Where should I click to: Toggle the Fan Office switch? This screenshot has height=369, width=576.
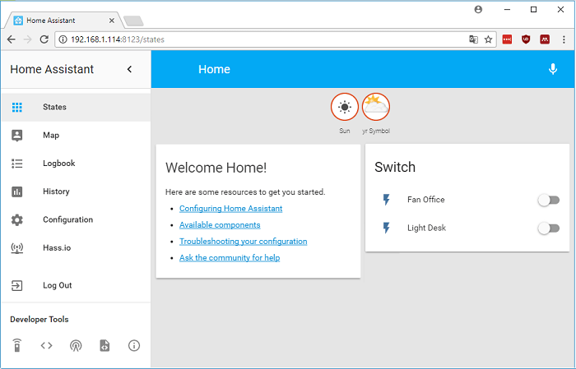[x=548, y=200]
